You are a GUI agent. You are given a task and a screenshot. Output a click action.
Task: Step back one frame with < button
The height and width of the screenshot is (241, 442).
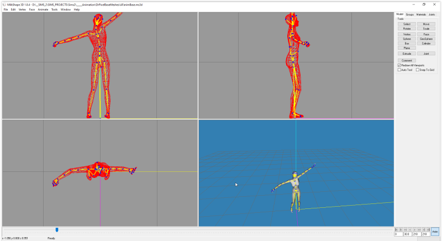[411, 229]
